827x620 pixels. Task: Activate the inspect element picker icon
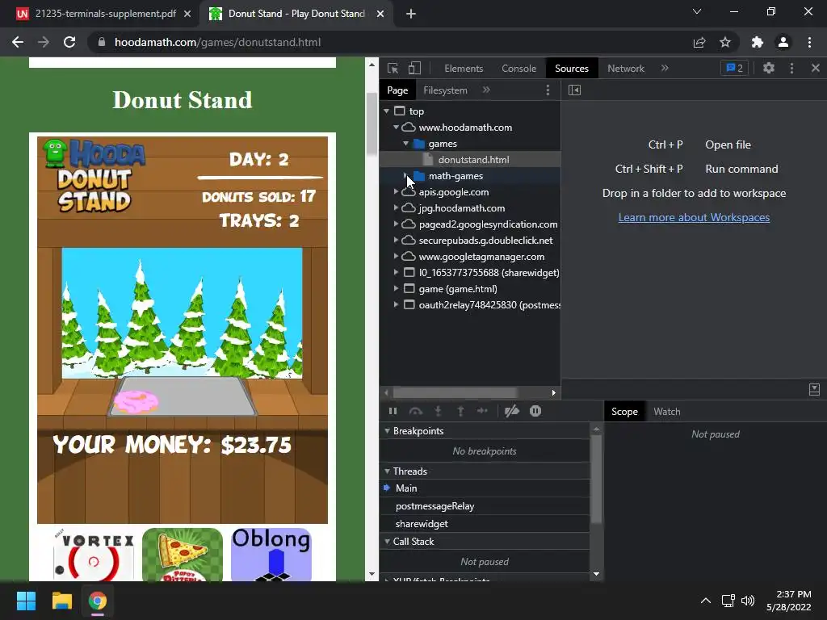tap(393, 69)
